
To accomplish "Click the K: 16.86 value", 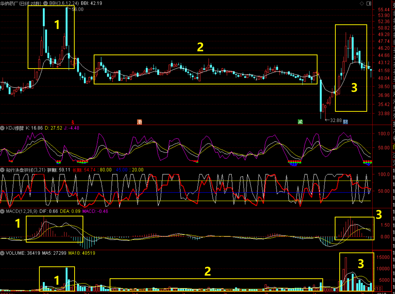I will (34, 128).
